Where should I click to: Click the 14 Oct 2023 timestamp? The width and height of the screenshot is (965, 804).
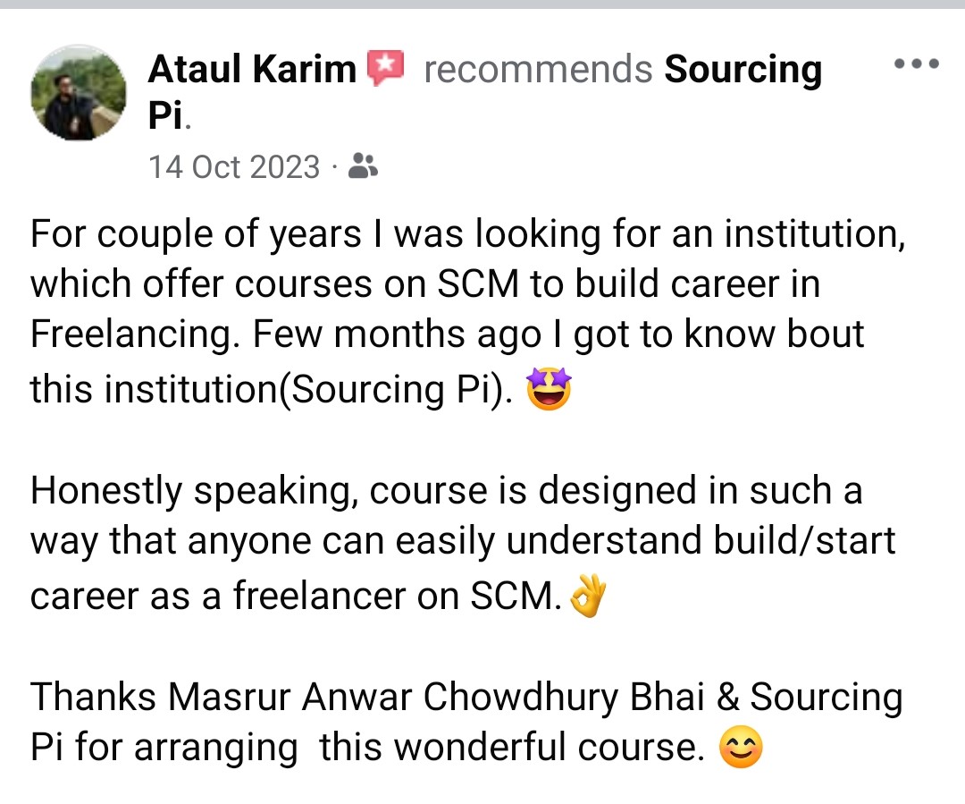233,166
